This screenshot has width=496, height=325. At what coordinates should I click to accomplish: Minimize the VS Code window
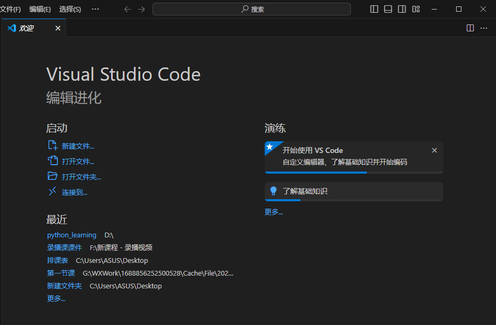[x=434, y=9]
